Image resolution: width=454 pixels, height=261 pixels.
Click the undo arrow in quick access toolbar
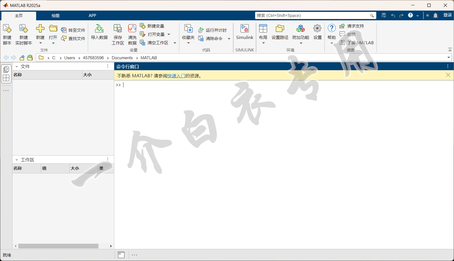pos(393,16)
